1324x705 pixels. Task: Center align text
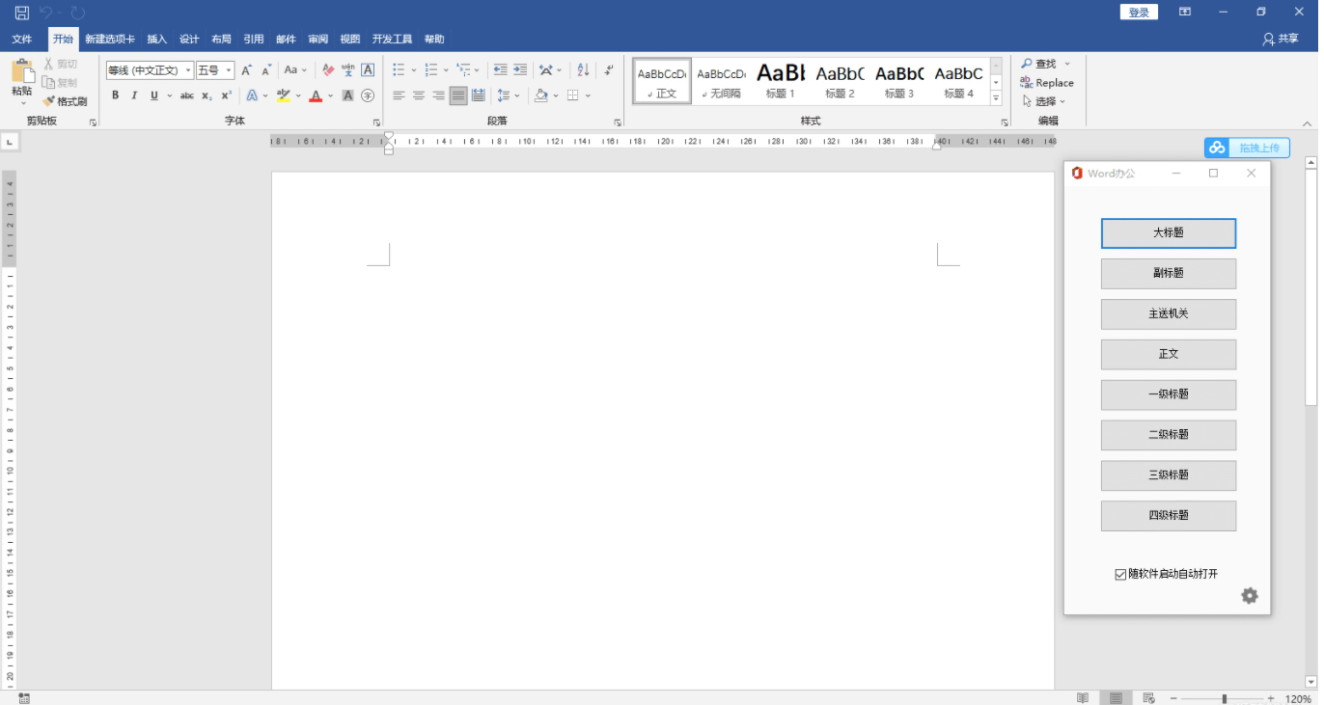[x=419, y=95]
